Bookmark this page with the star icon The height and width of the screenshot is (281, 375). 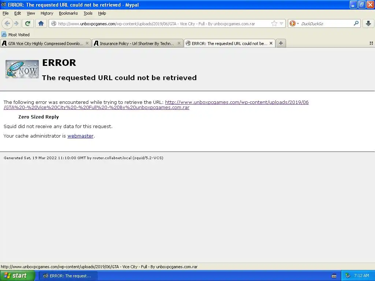pyautogui.click(x=274, y=23)
